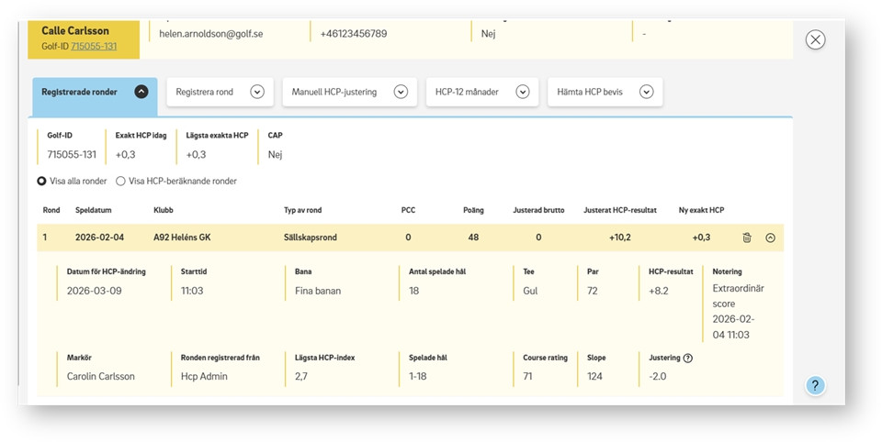The image size is (882, 442).
Task: Click the email helen.arnoldson@golf.se
Action: tap(211, 34)
